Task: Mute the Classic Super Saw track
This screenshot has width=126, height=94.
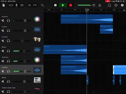Action: pyautogui.click(x=3, y=92)
